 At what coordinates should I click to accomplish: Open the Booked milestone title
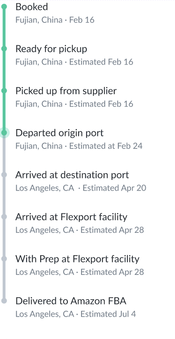[32, 7]
